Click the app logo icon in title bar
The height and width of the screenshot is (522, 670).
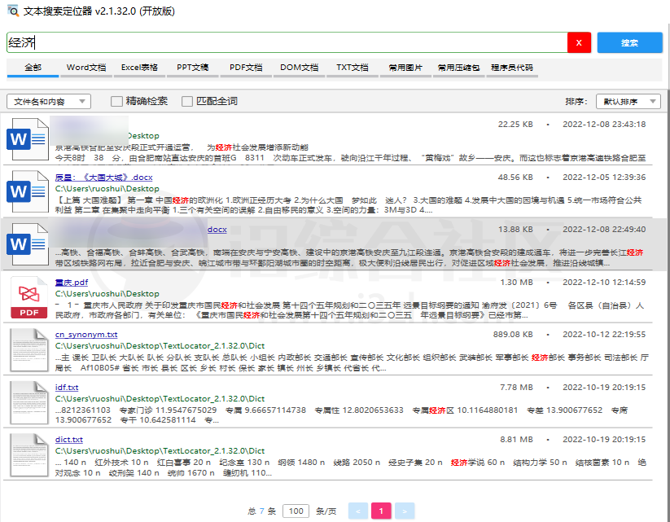click(x=13, y=11)
